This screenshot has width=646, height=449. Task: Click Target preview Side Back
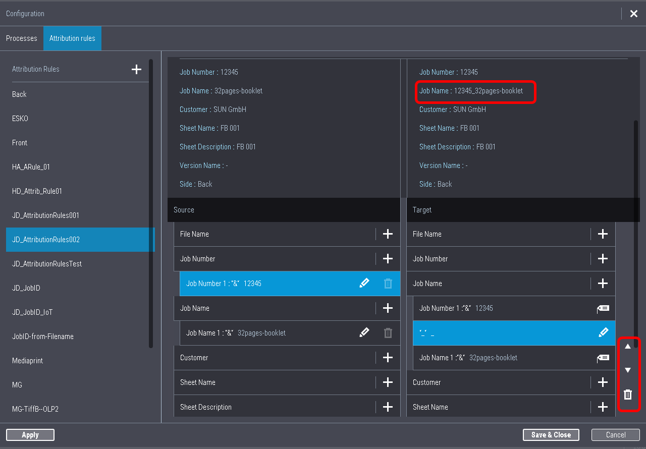click(436, 184)
